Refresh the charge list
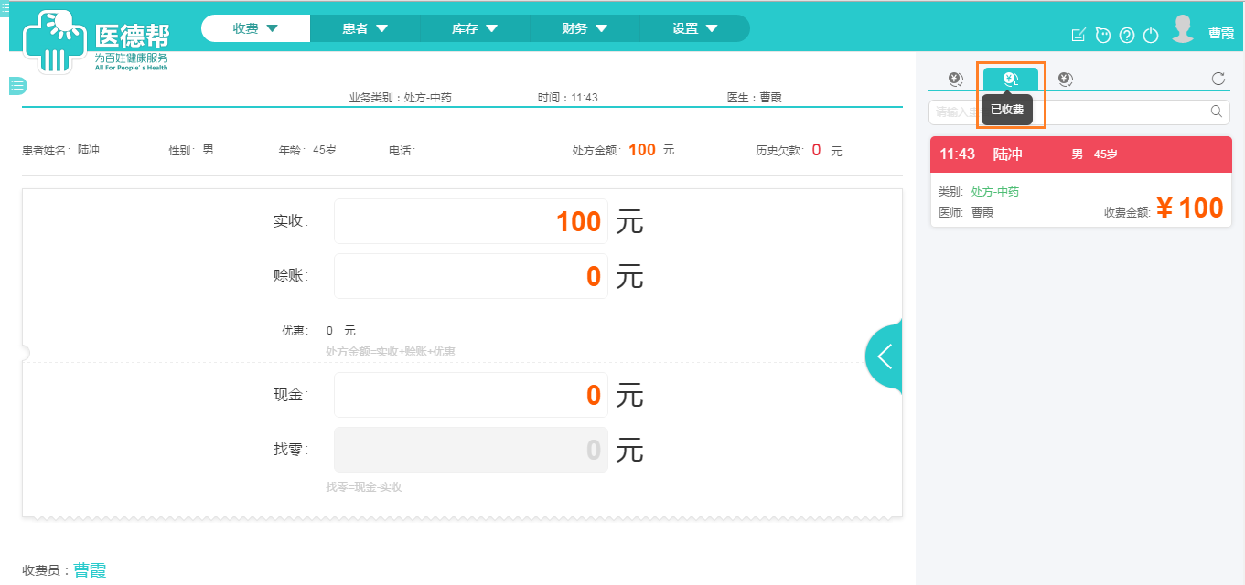Screen dimensions: 1245x585 [1218, 79]
